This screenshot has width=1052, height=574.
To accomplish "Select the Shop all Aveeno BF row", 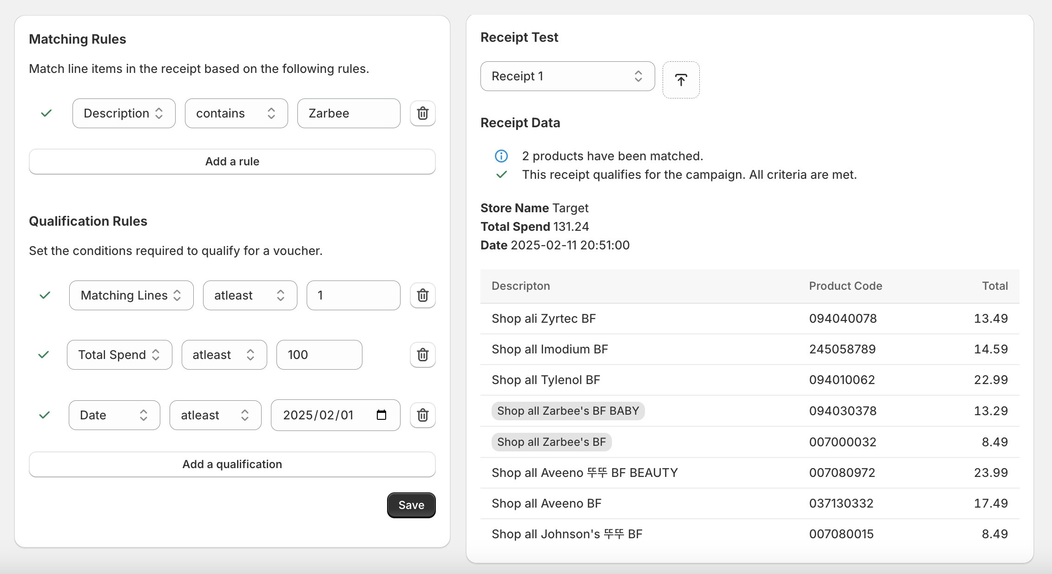I will point(750,503).
